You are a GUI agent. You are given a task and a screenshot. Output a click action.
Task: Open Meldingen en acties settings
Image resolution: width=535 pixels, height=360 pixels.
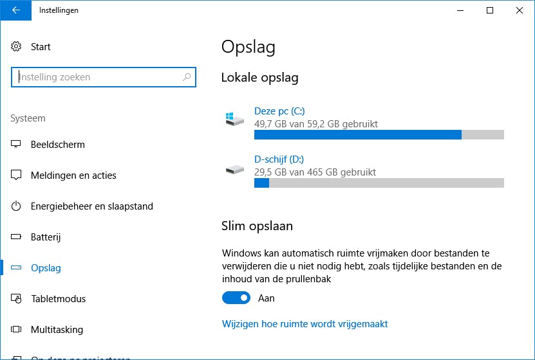[73, 175]
